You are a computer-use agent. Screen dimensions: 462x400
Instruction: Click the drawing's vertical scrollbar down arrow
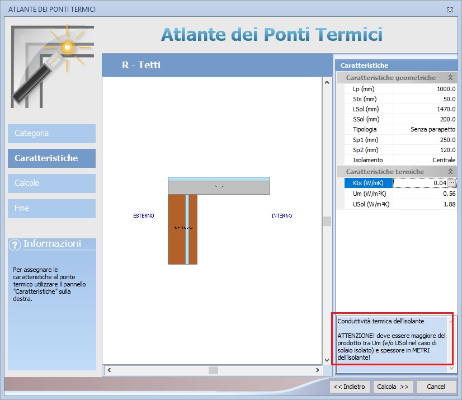327,360
